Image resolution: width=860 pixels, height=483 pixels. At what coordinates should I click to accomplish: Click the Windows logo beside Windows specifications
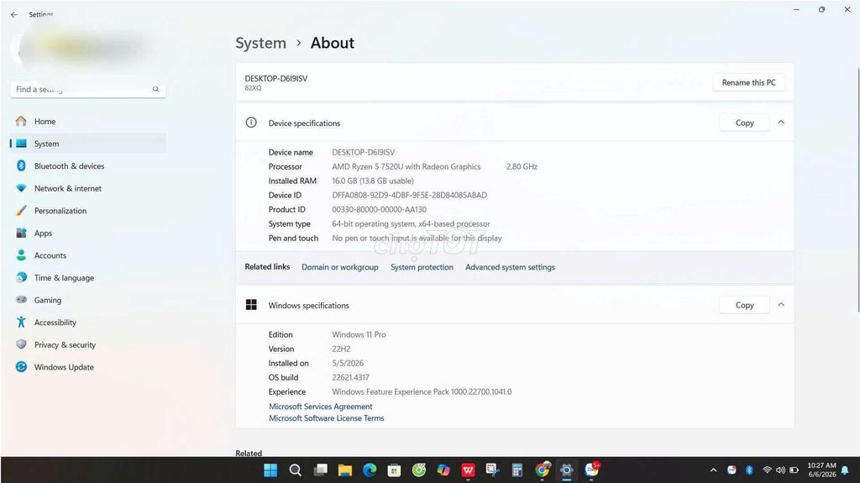[x=251, y=305]
